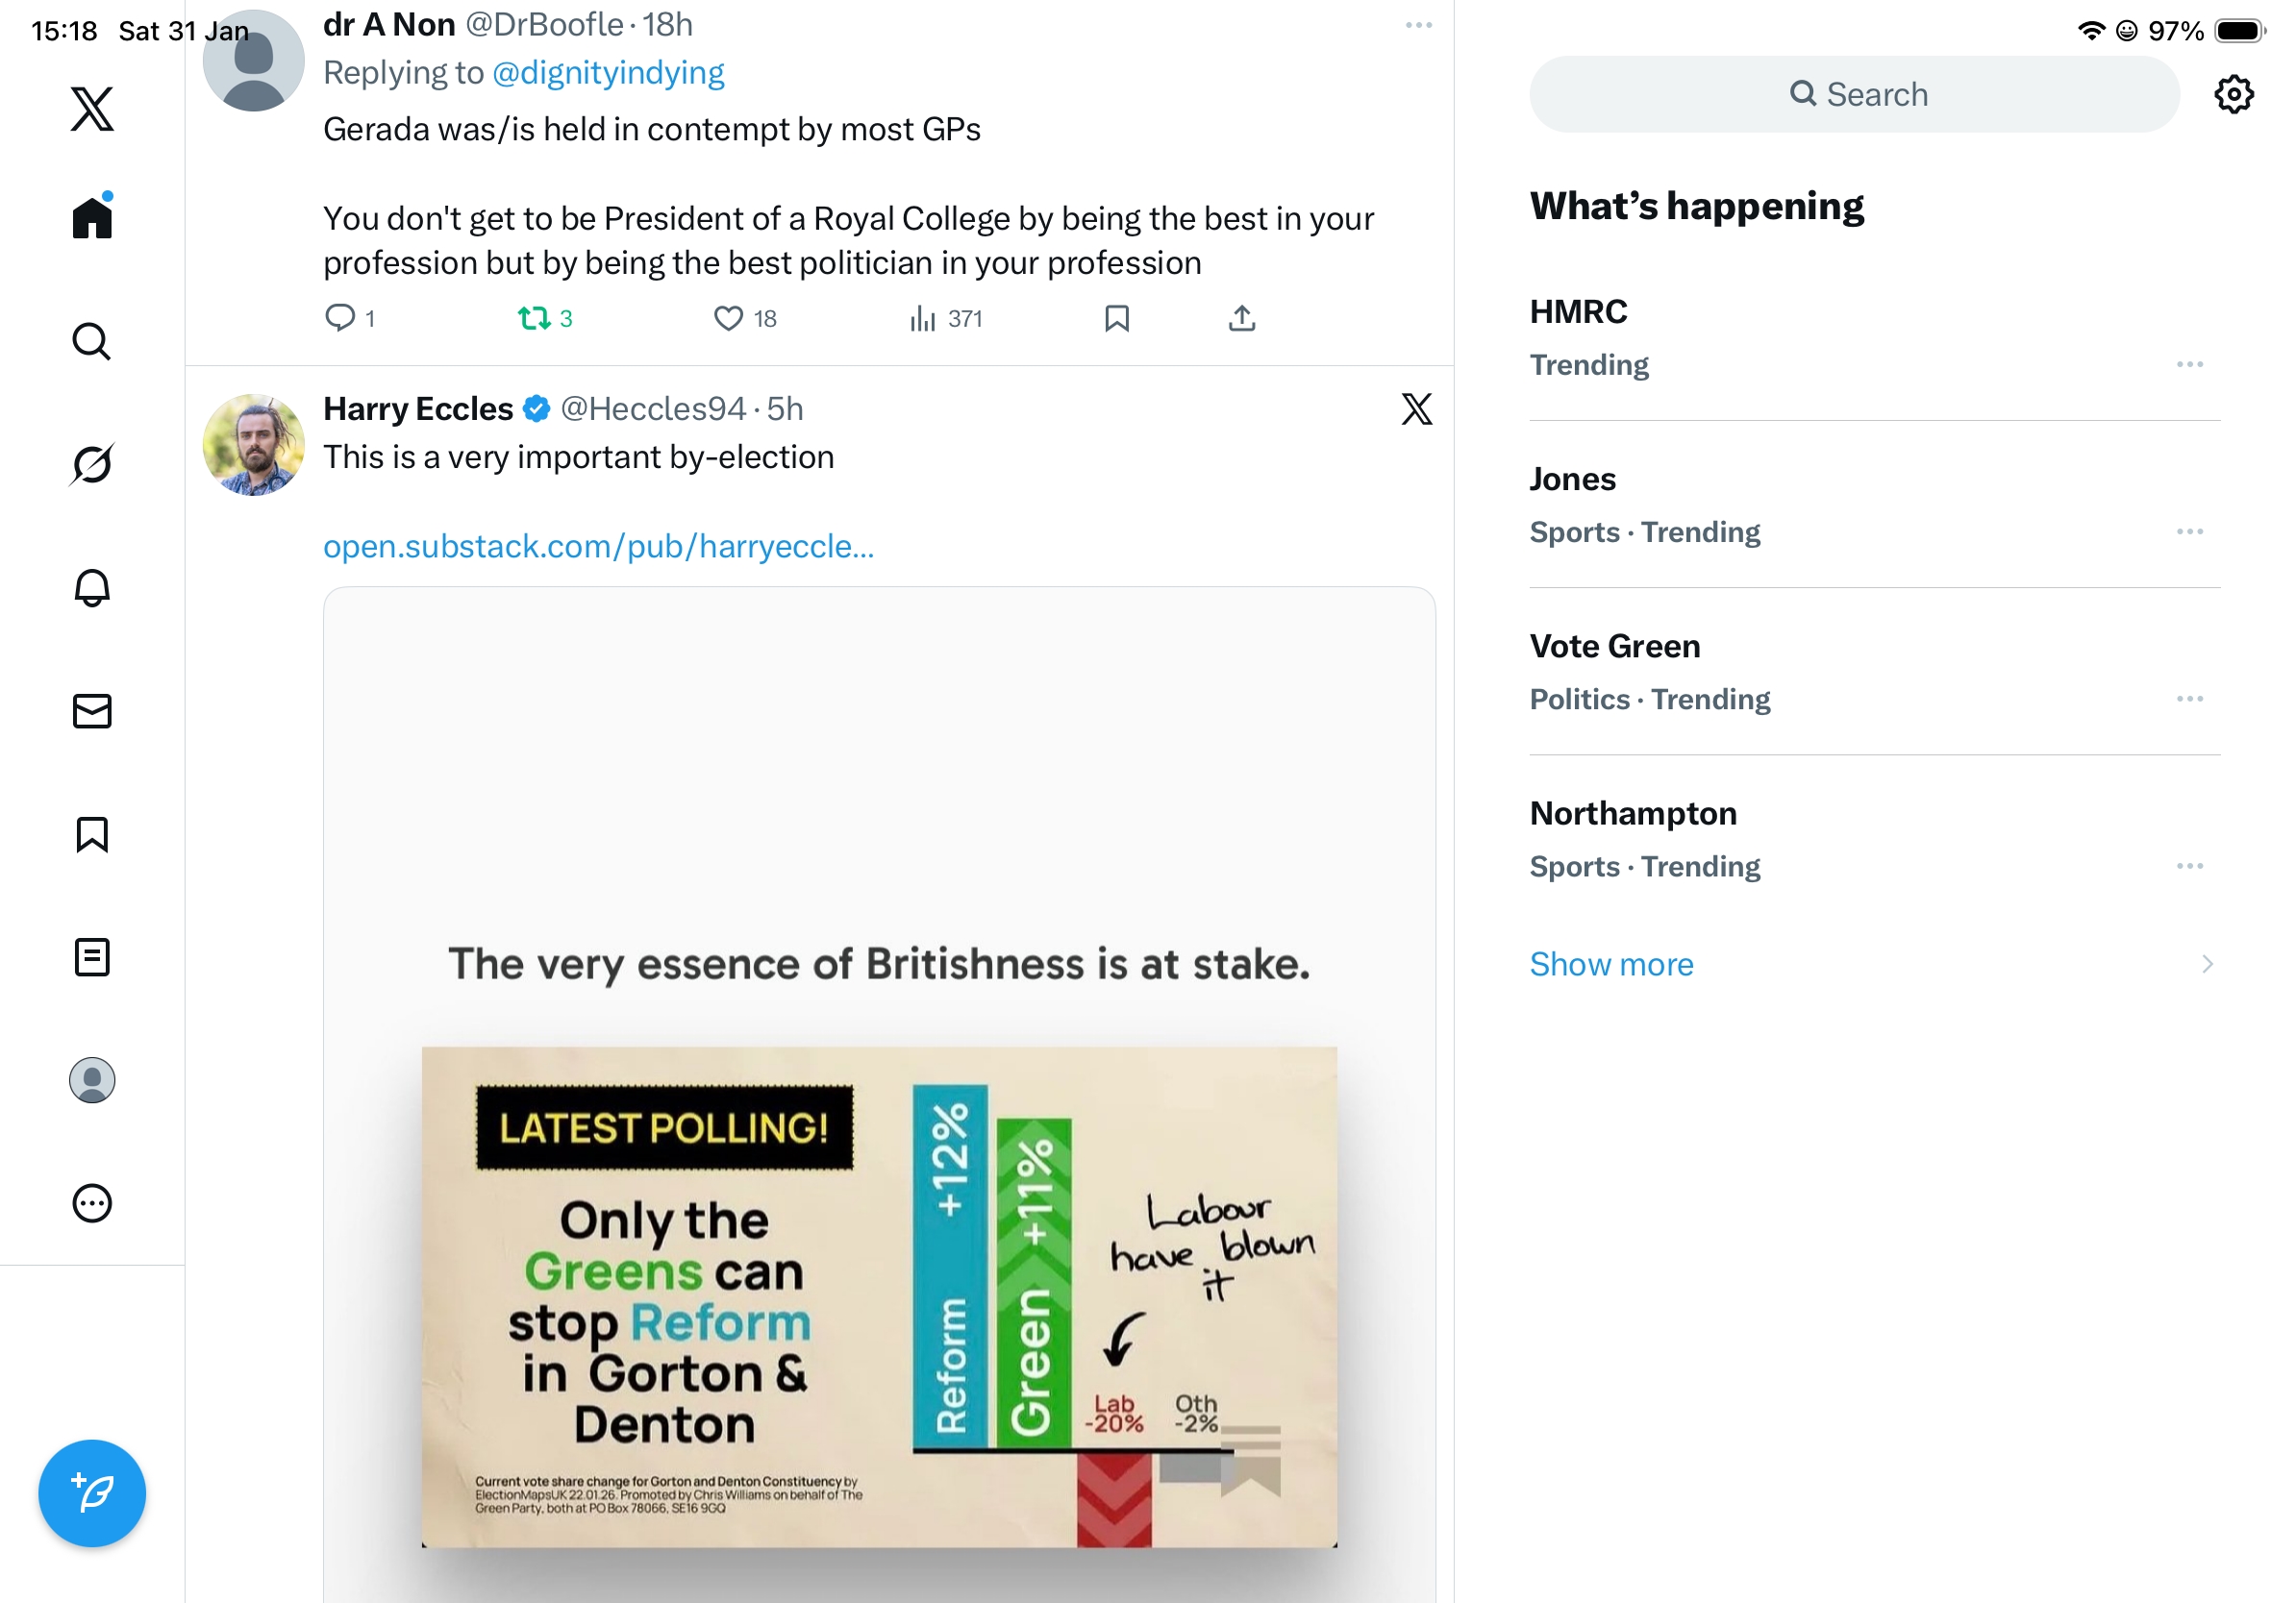Open Messages envelope in sidebar

point(92,711)
